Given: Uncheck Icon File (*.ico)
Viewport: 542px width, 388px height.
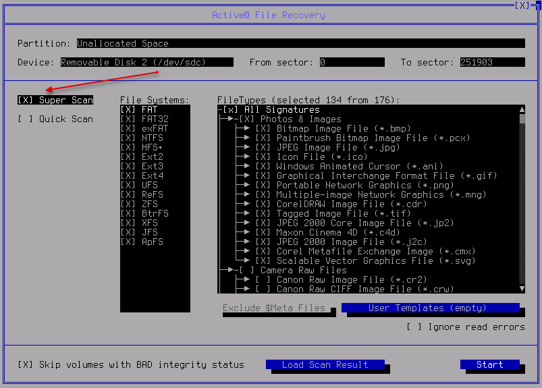Looking at the screenshot, I should click(263, 157).
